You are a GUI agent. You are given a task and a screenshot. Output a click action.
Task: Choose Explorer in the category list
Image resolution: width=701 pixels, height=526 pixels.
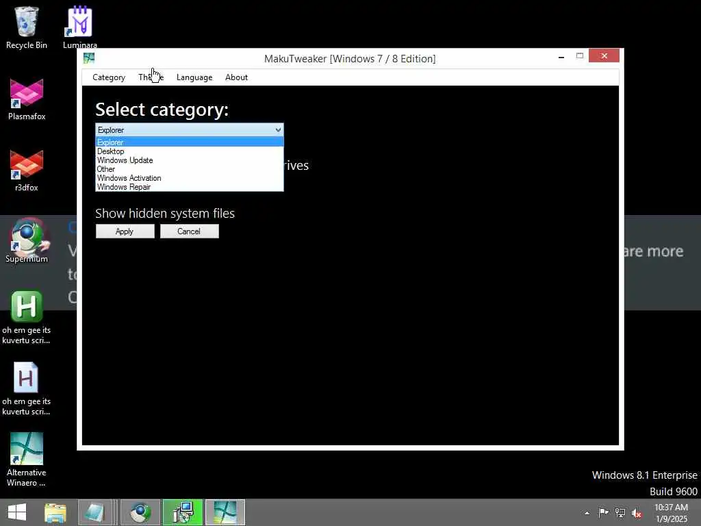[x=190, y=142]
